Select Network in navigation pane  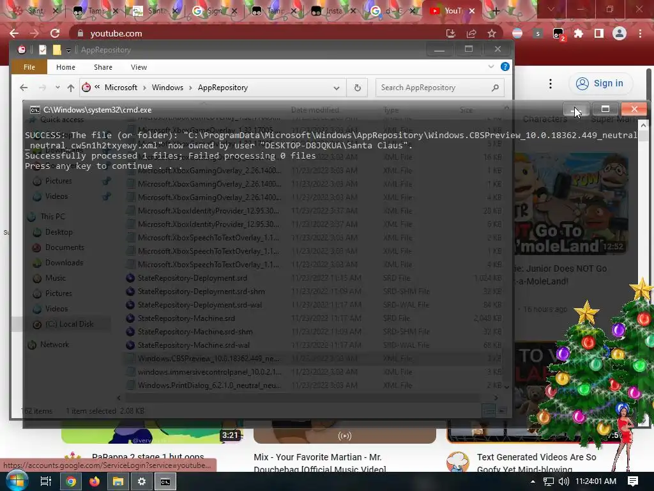(54, 345)
